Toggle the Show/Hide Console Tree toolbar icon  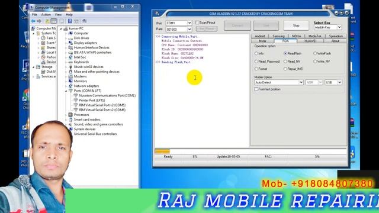[54, 21]
